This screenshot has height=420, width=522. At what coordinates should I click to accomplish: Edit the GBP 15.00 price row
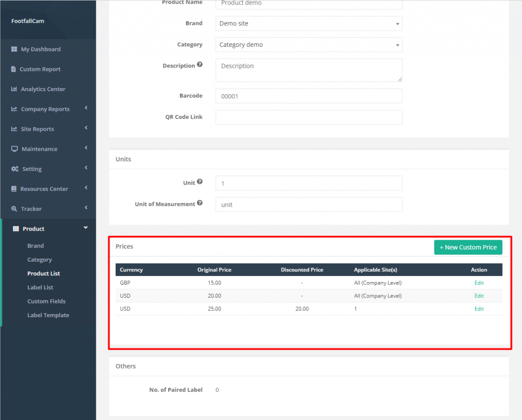[x=479, y=283]
